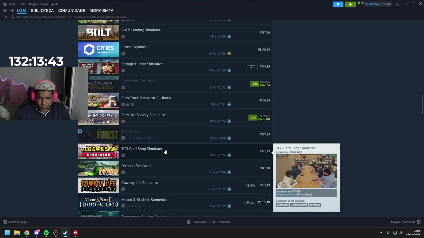Open the Amigos menu

point(33,4)
